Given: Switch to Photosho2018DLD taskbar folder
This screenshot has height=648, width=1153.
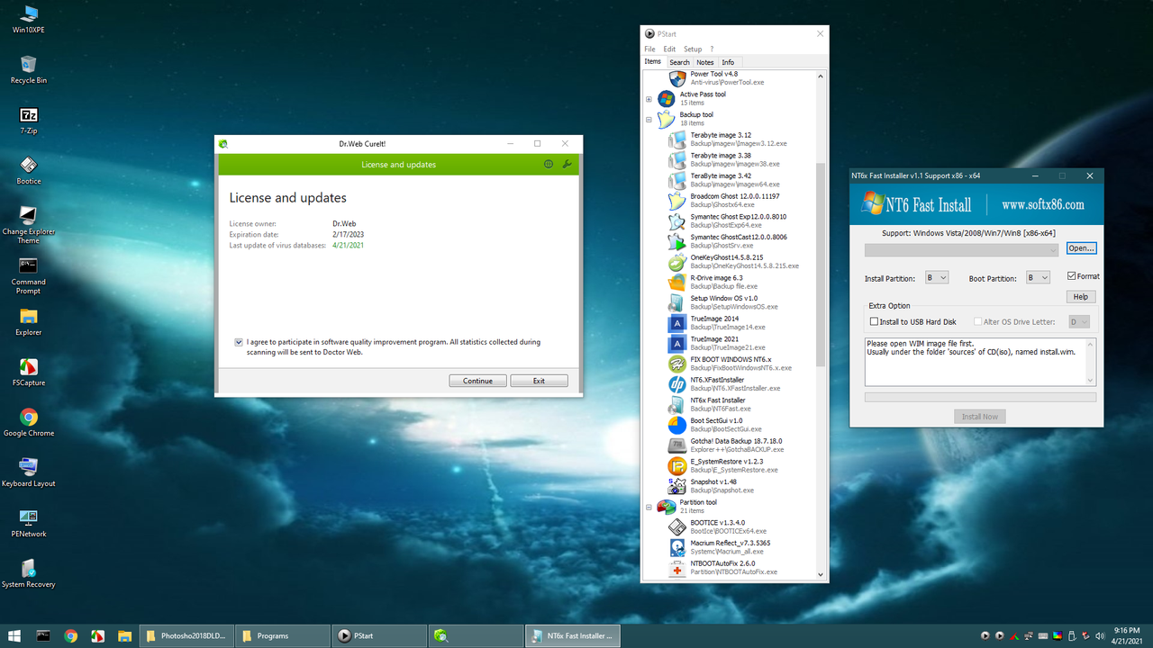Looking at the screenshot, I should tap(186, 635).
